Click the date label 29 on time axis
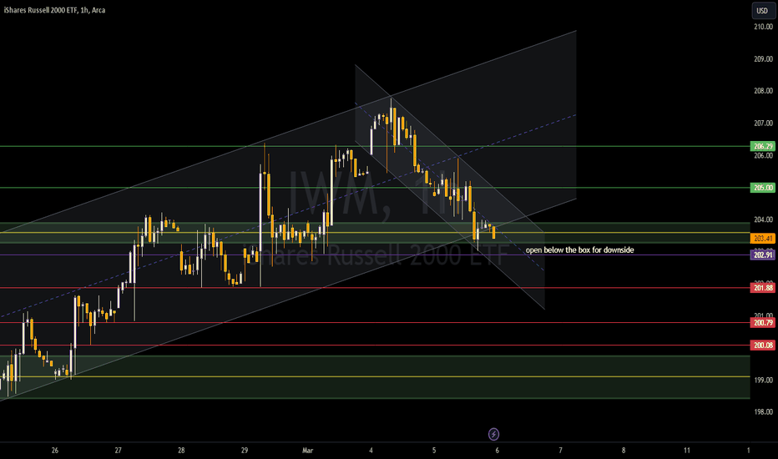The height and width of the screenshot is (459, 778). tap(245, 451)
